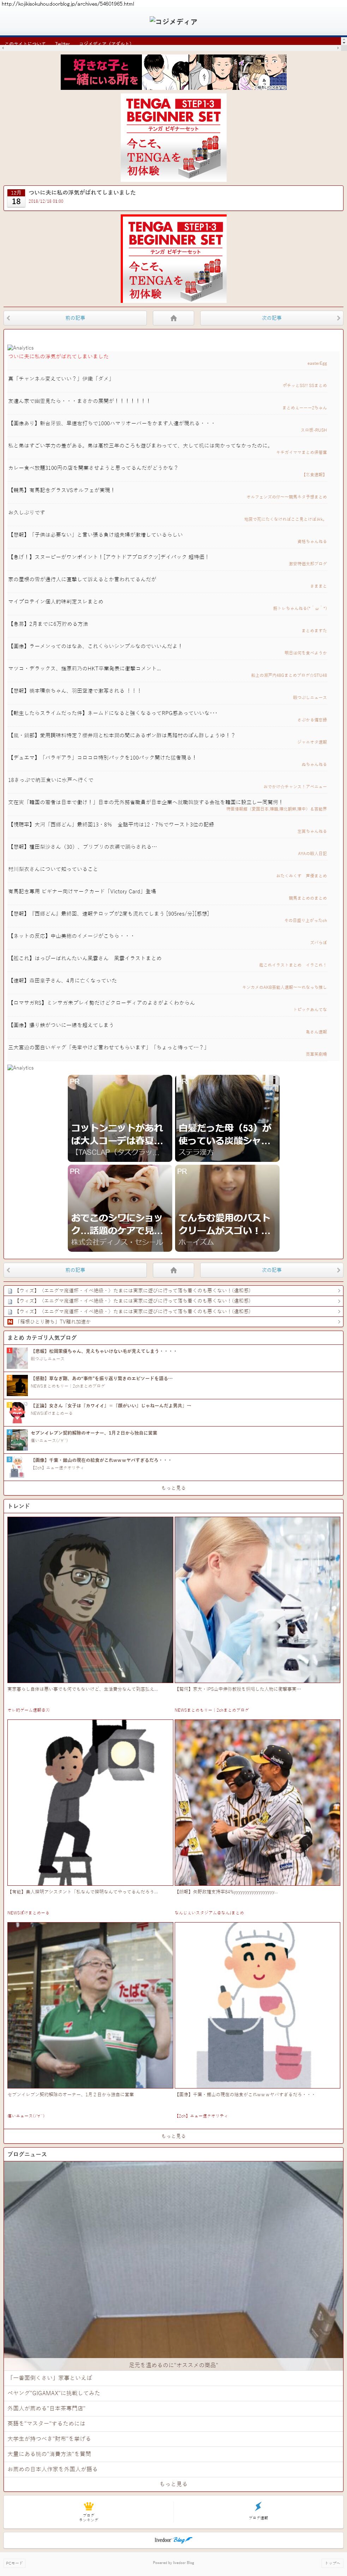347x2576 pixels.
Task: Click the コジメディア header logo image
Action: click(x=174, y=21)
